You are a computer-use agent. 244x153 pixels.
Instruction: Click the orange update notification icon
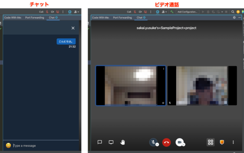coord(238,12)
